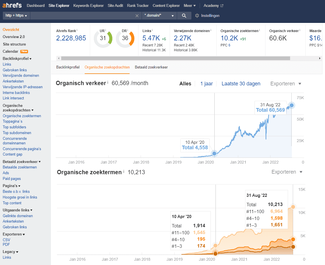325x265 pixels.
Task: Click info icon next to Ahrefs Rank
Action: (x=77, y=30)
